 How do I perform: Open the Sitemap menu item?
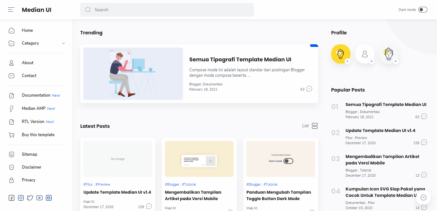click(x=30, y=154)
